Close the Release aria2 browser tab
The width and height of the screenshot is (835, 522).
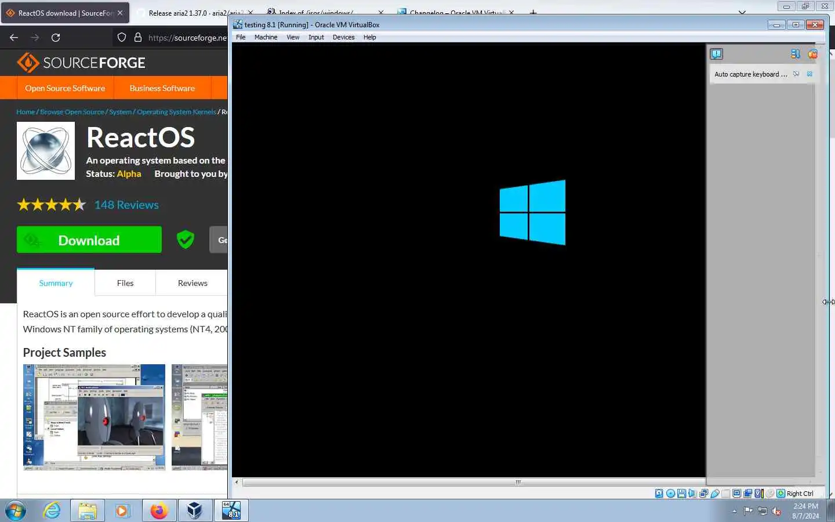(x=251, y=13)
